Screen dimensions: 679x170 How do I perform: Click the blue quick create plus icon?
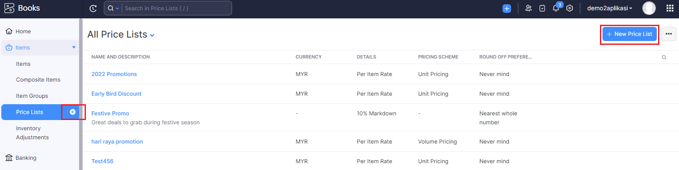click(507, 8)
